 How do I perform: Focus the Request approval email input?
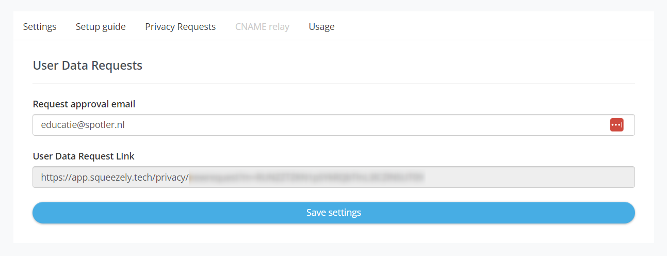[x=333, y=125]
